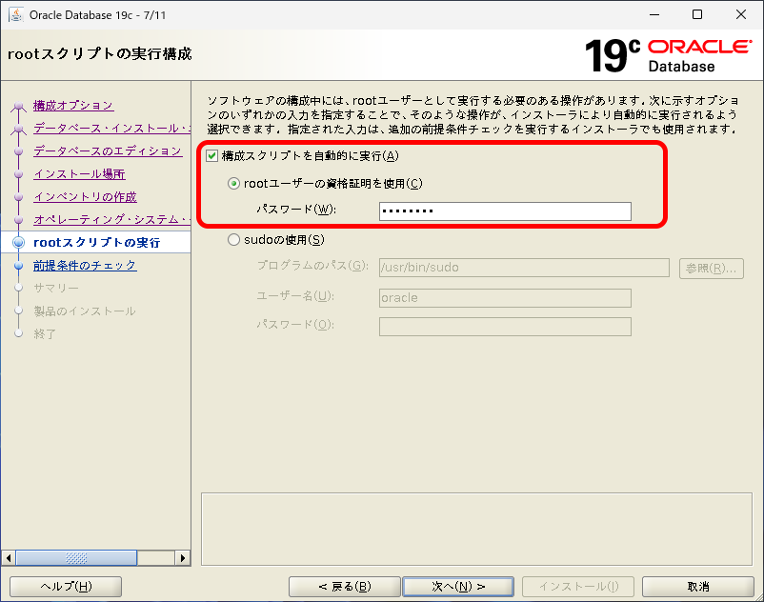Image resolution: width=764 pixels, height=602 pixels.
Task: Select rootユーザーの資格証明を使用 radio button
Action: [x=234, y=184]
